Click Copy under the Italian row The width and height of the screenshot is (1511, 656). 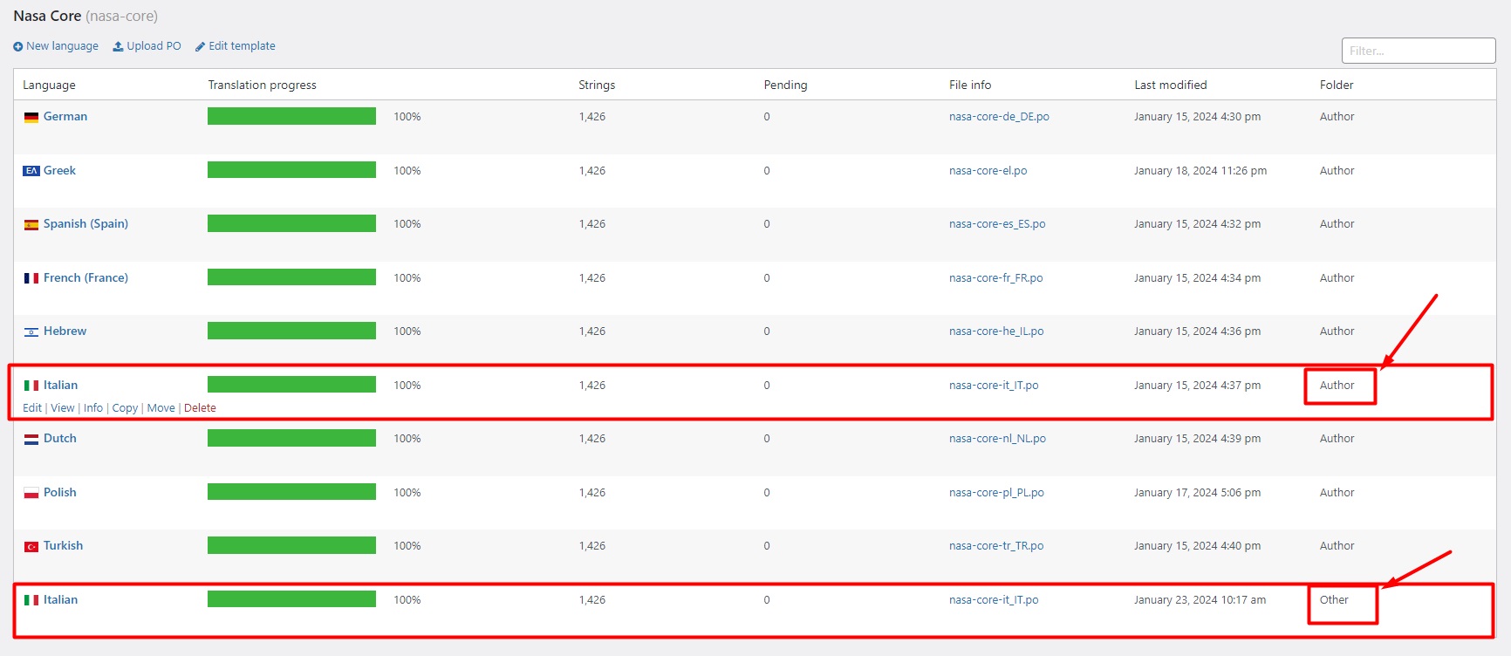pyautogui.click(x=125, y=408)
